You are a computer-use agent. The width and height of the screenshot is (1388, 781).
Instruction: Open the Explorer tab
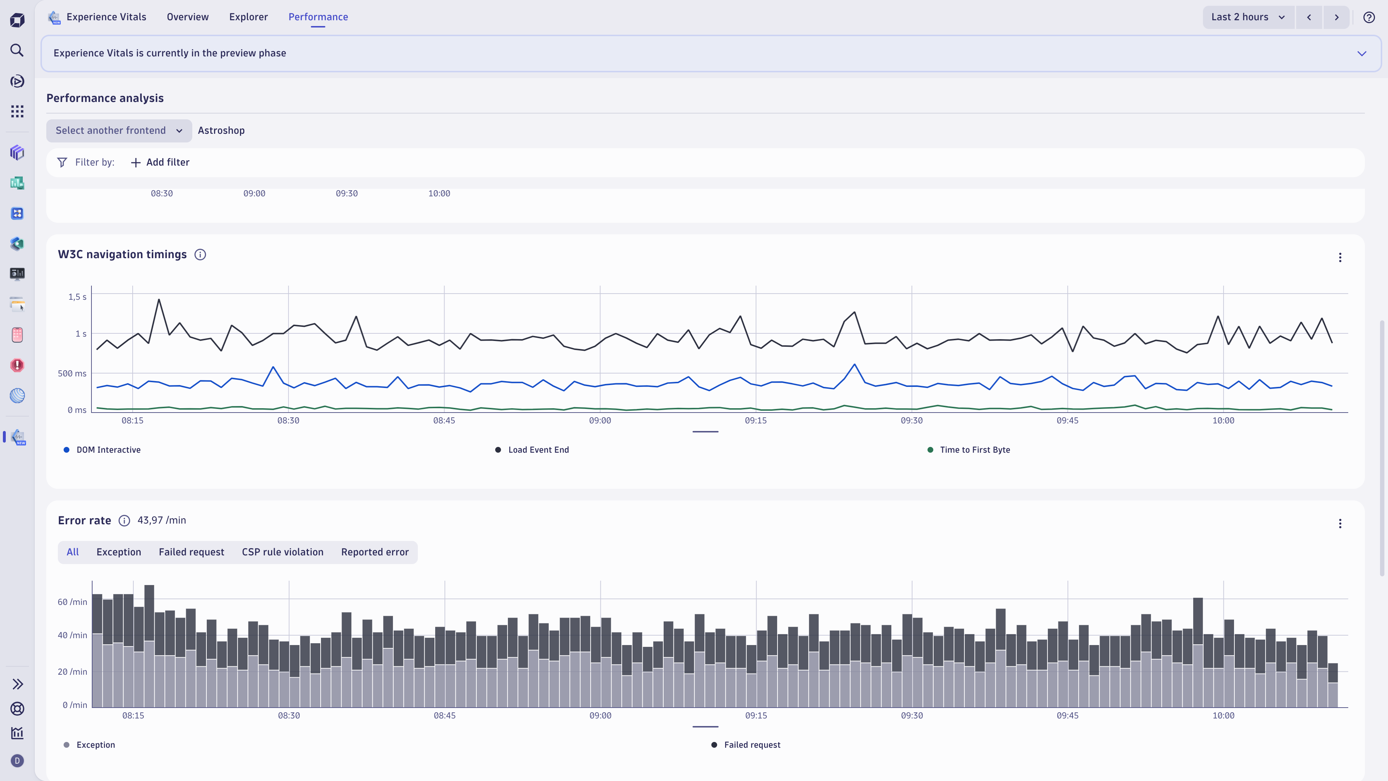[x=248, y=17]
